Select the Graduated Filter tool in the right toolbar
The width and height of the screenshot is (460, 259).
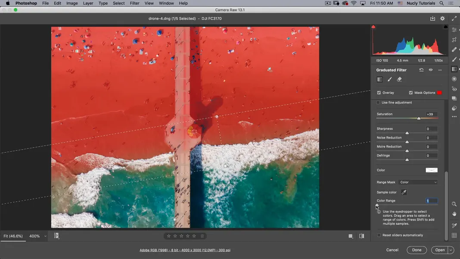454,69
